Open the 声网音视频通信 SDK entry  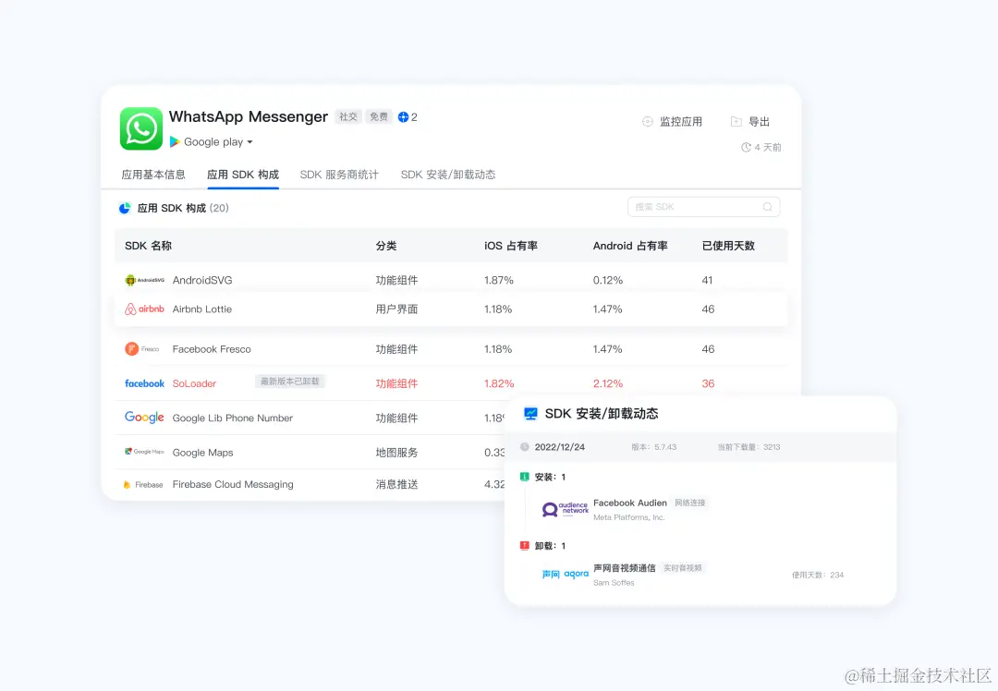[x=625, y=567]
